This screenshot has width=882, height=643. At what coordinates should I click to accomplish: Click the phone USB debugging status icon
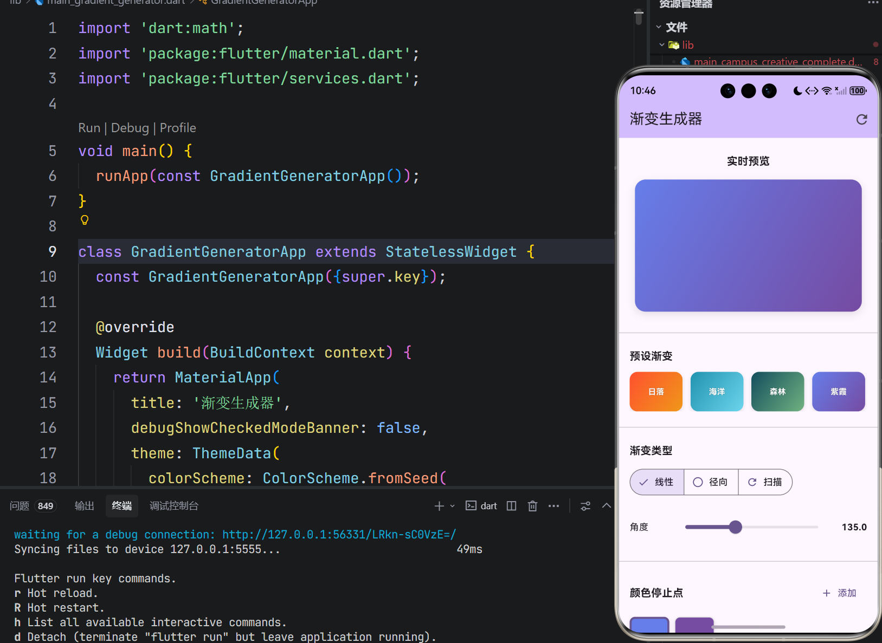point(812,91)
